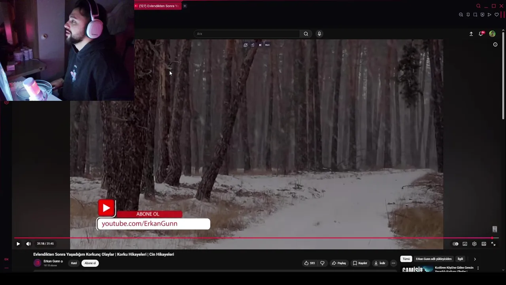
Task: Click the zoom-out magnifier in browser toolbar
Action: coord(461,15)
